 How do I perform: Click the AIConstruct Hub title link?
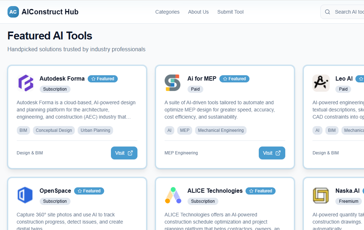[x=50, y=12]
